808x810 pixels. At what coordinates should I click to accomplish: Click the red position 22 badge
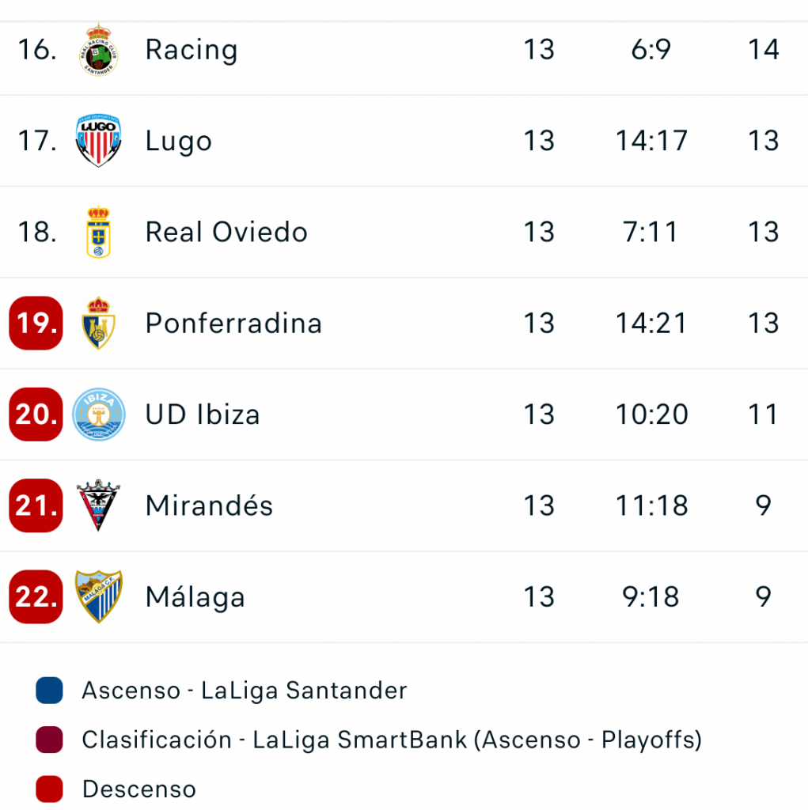pos(36,596)
